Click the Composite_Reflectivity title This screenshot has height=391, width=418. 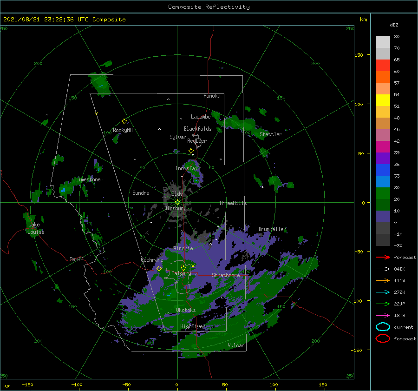[209, 7]
